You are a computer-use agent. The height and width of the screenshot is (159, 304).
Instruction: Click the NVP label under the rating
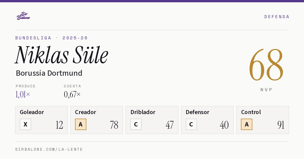266,90
